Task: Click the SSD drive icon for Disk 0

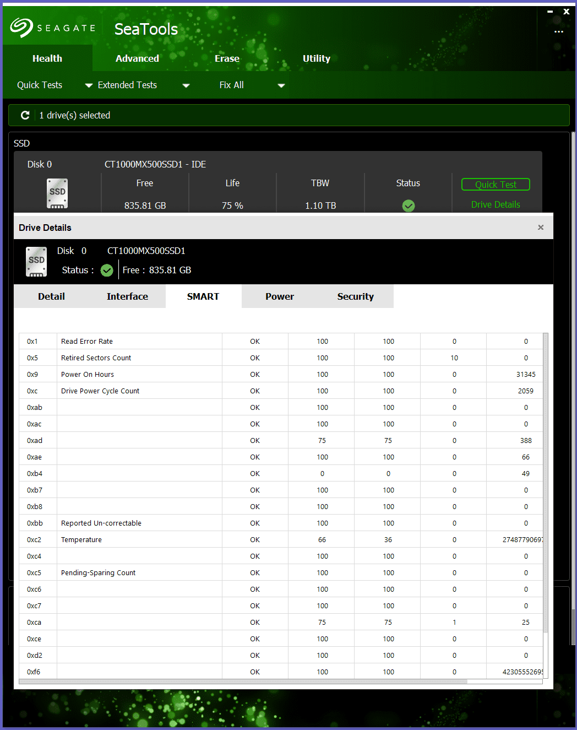Action: (57, 193)
